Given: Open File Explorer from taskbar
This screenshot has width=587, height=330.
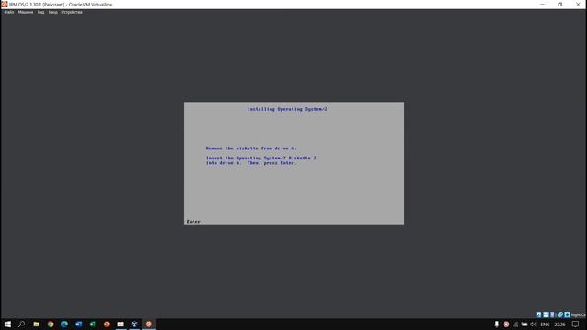Looking at the screenshot, I should point(36,324).
